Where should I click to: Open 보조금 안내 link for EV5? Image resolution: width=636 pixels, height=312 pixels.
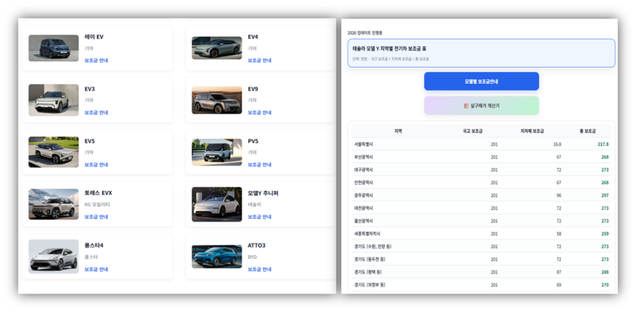pyautogui.click(x=96, y=165)
